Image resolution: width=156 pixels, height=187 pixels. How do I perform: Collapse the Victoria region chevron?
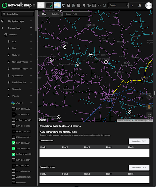pos(31,96)
